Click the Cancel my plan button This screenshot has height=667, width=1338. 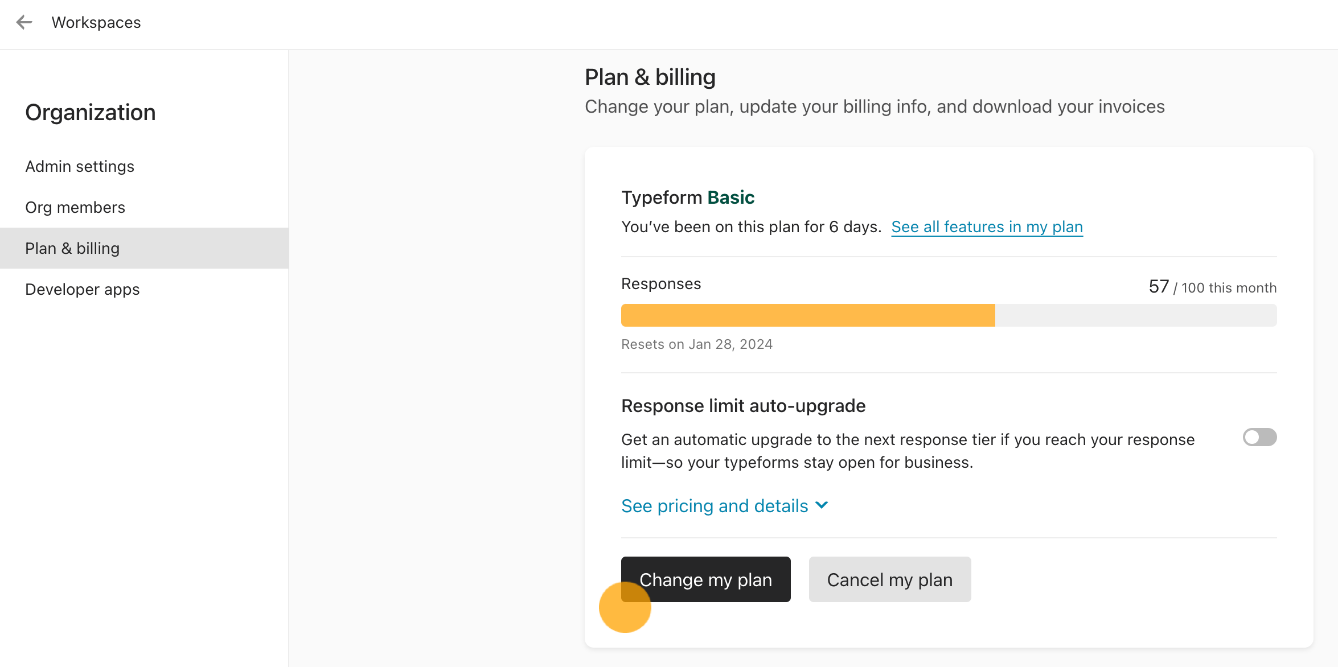point(889,580)
